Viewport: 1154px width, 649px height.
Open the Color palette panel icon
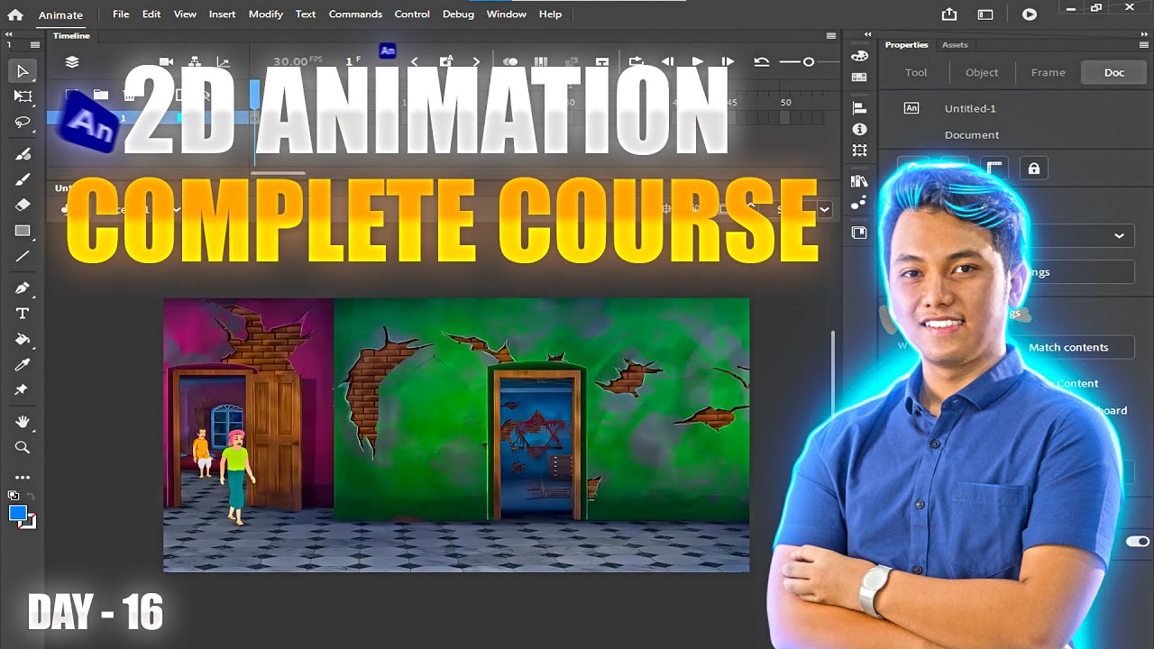859,56
